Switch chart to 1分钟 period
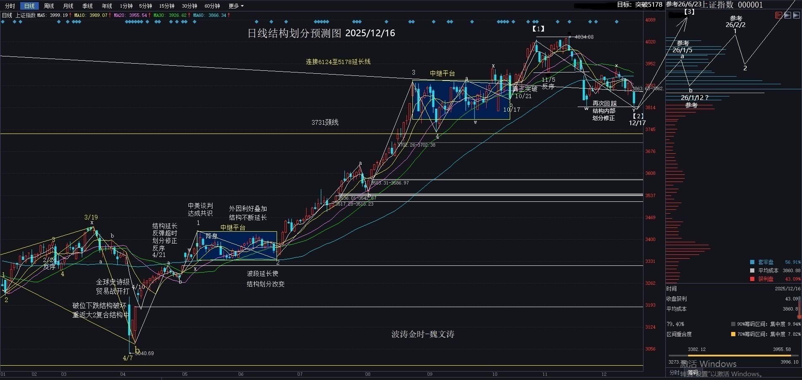Viewport: 802px width, 380px height. point(126,6)
